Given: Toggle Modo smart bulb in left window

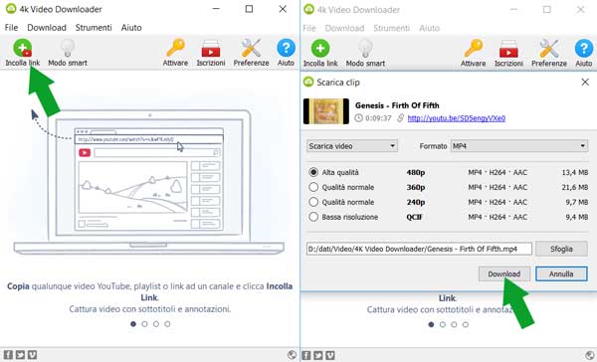Looking at the screenshot, I should 68,49.
